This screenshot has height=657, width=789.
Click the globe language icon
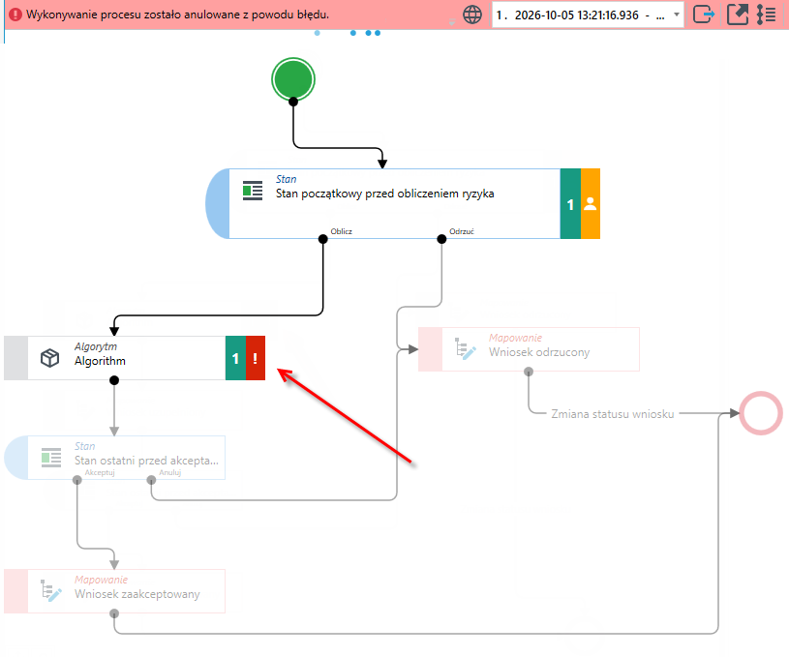tap(472, 15)
